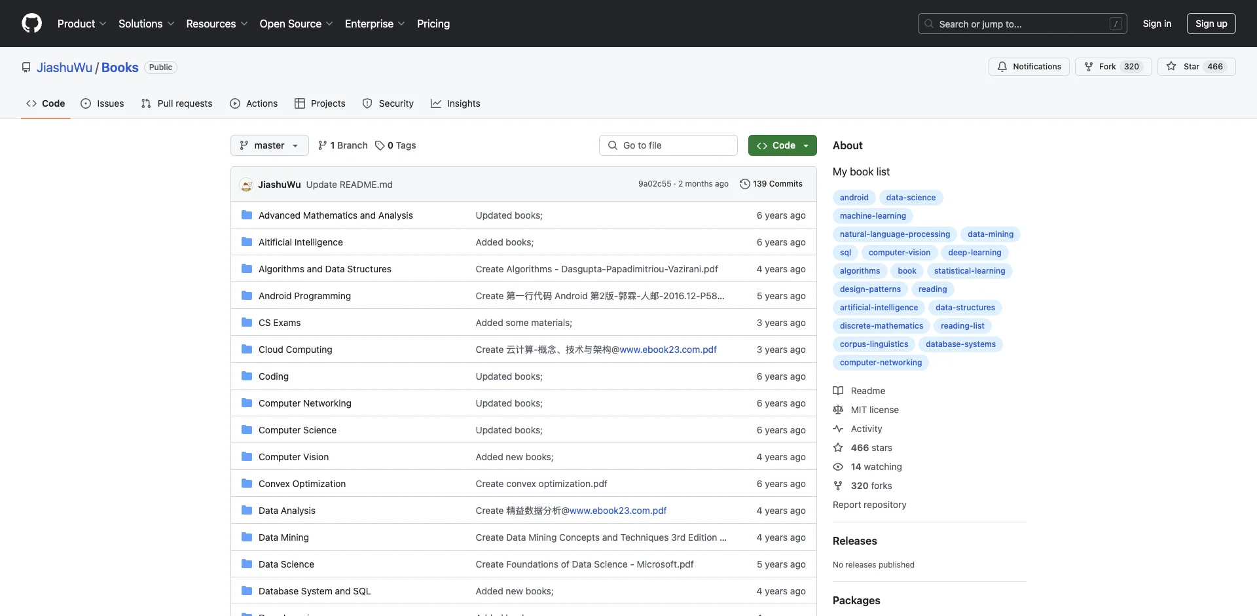
Task: Click the repository icon beside JiashuWu
Action: pos(26,67)
